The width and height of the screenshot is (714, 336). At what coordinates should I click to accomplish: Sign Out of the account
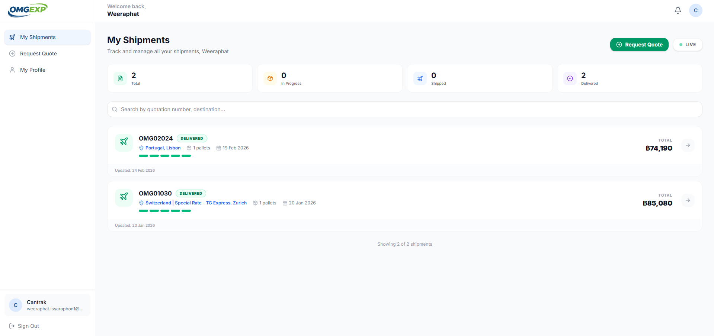point(24,326)
